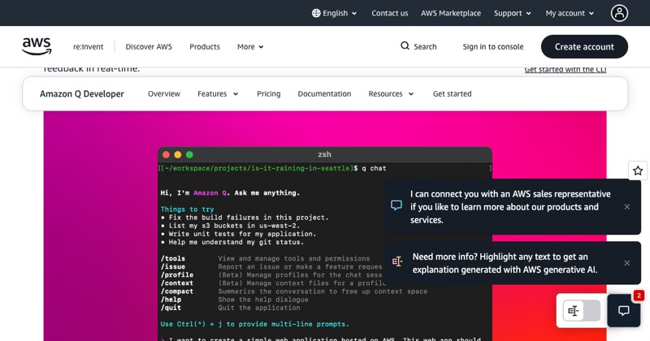Image resolution: width=650 pixels, height=341 pixels.
Task: Expand the More navigation menu
Action: tap(250, 47)
